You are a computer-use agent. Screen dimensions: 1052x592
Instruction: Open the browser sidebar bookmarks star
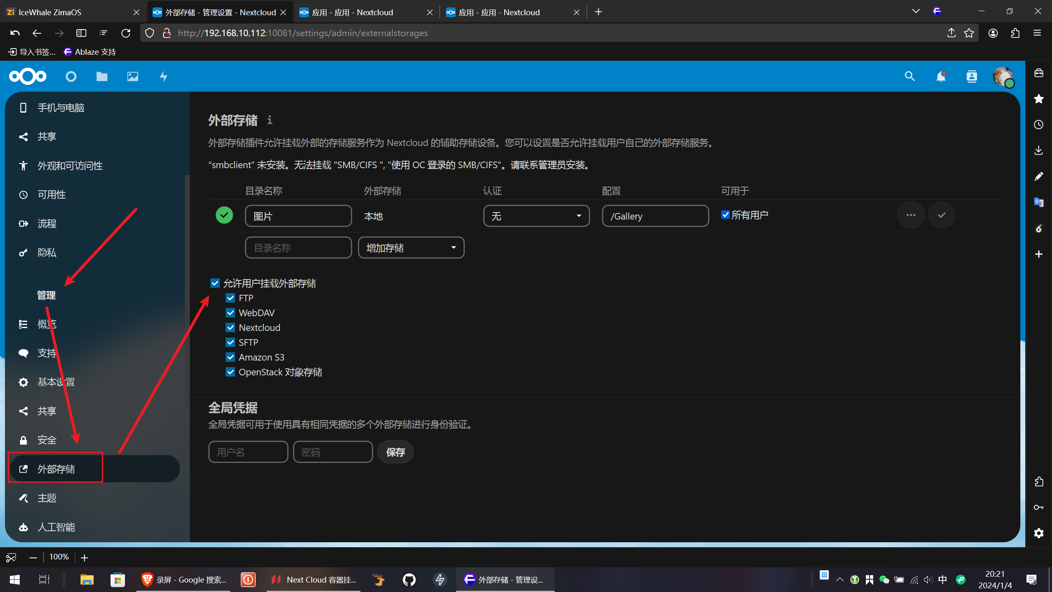coord(1039,99)
